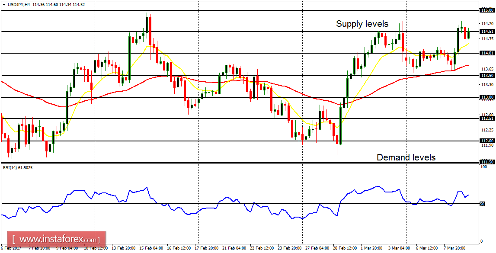Click the 114.51 current price tag
This screenshot has width=496, height=253.
coord(488,32)
